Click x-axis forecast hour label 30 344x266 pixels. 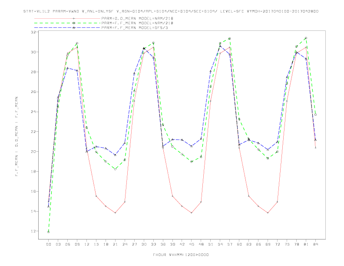click(144, 244)
